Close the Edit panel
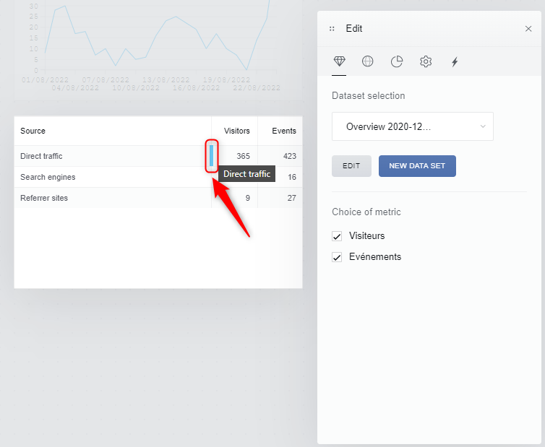Screen dimensions: 545x447 point(528,29)
